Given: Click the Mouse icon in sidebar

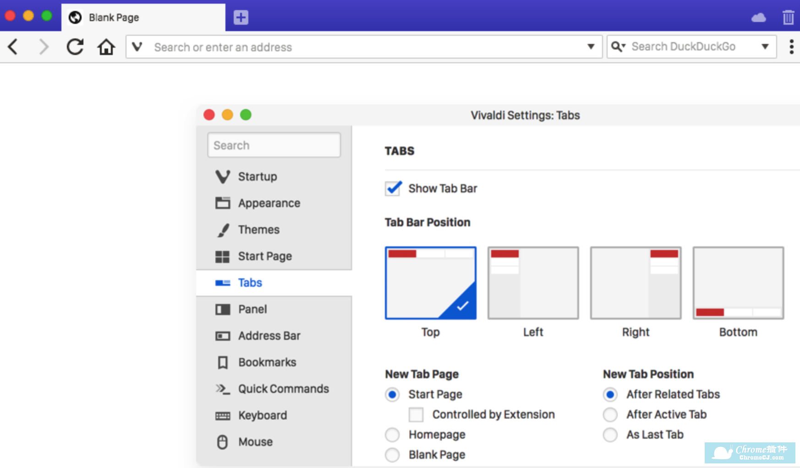Looking at the screenshot, I should [x=223, y=442].
